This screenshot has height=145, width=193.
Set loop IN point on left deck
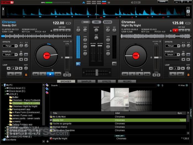click(x=10, y=74)
